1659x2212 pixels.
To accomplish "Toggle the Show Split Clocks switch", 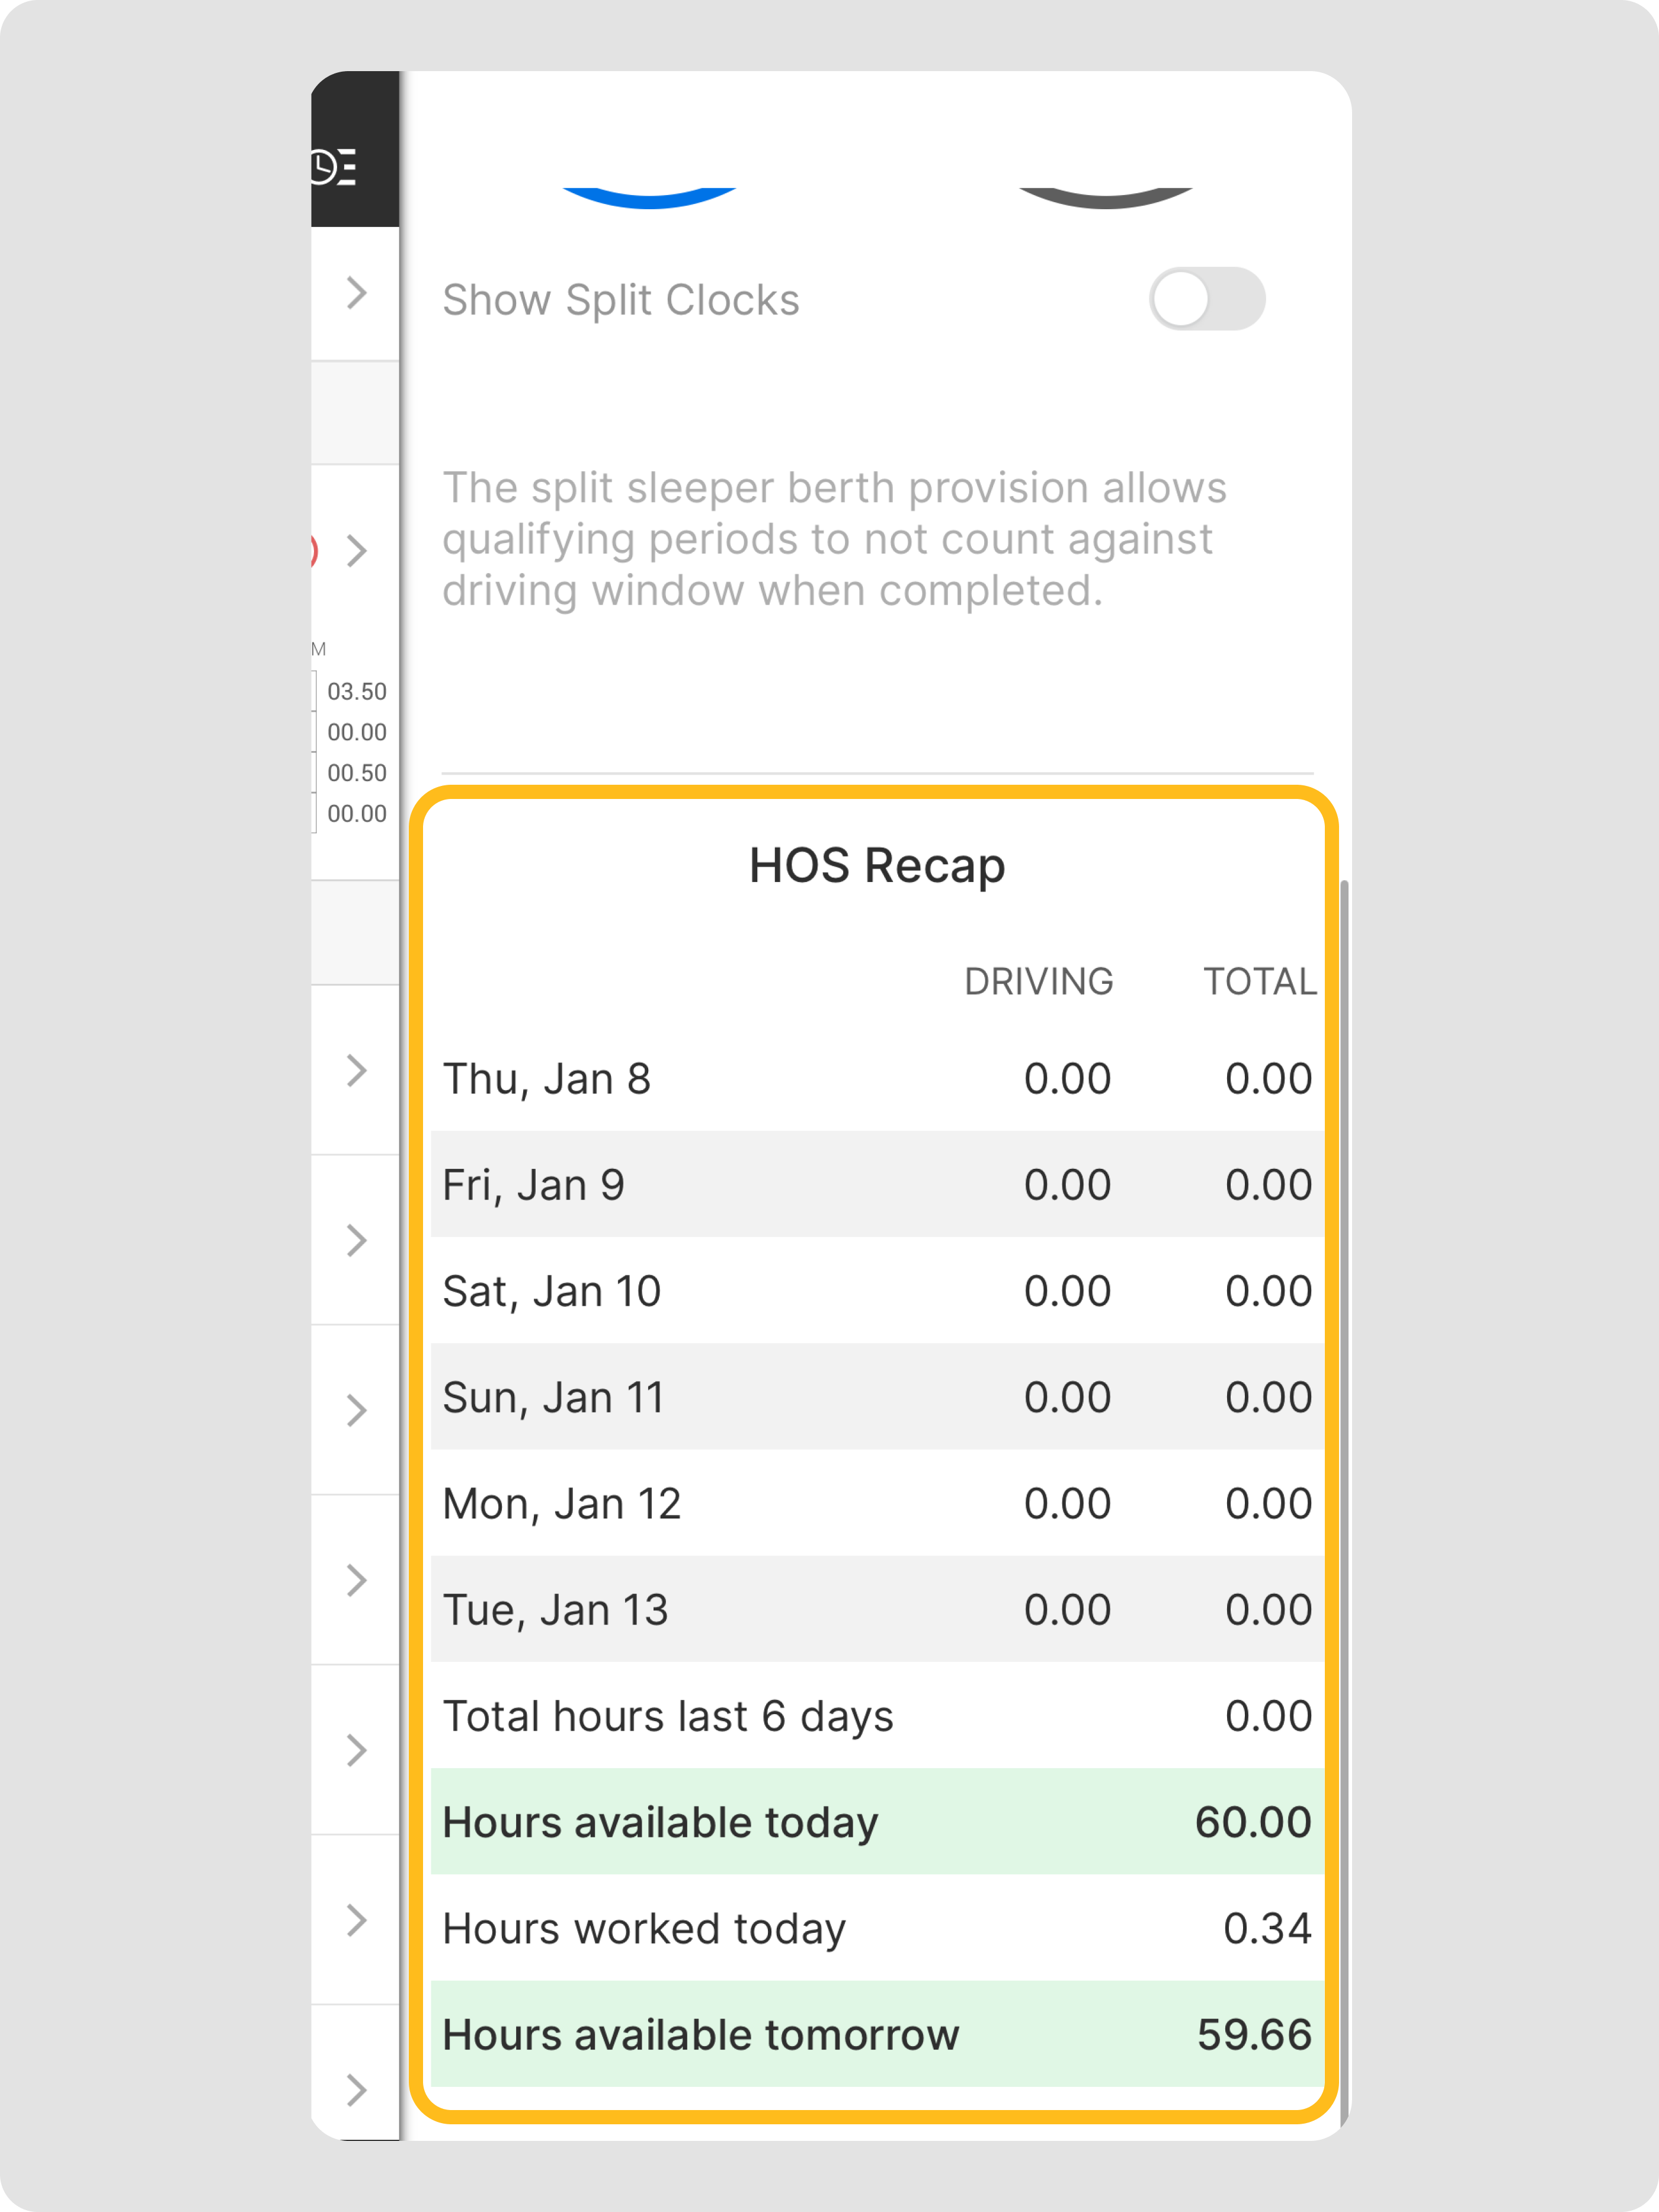I will 1206,299.
